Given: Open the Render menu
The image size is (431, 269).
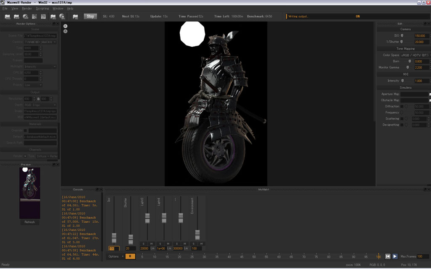Looking at the screenshot, I should click(27, 8).
